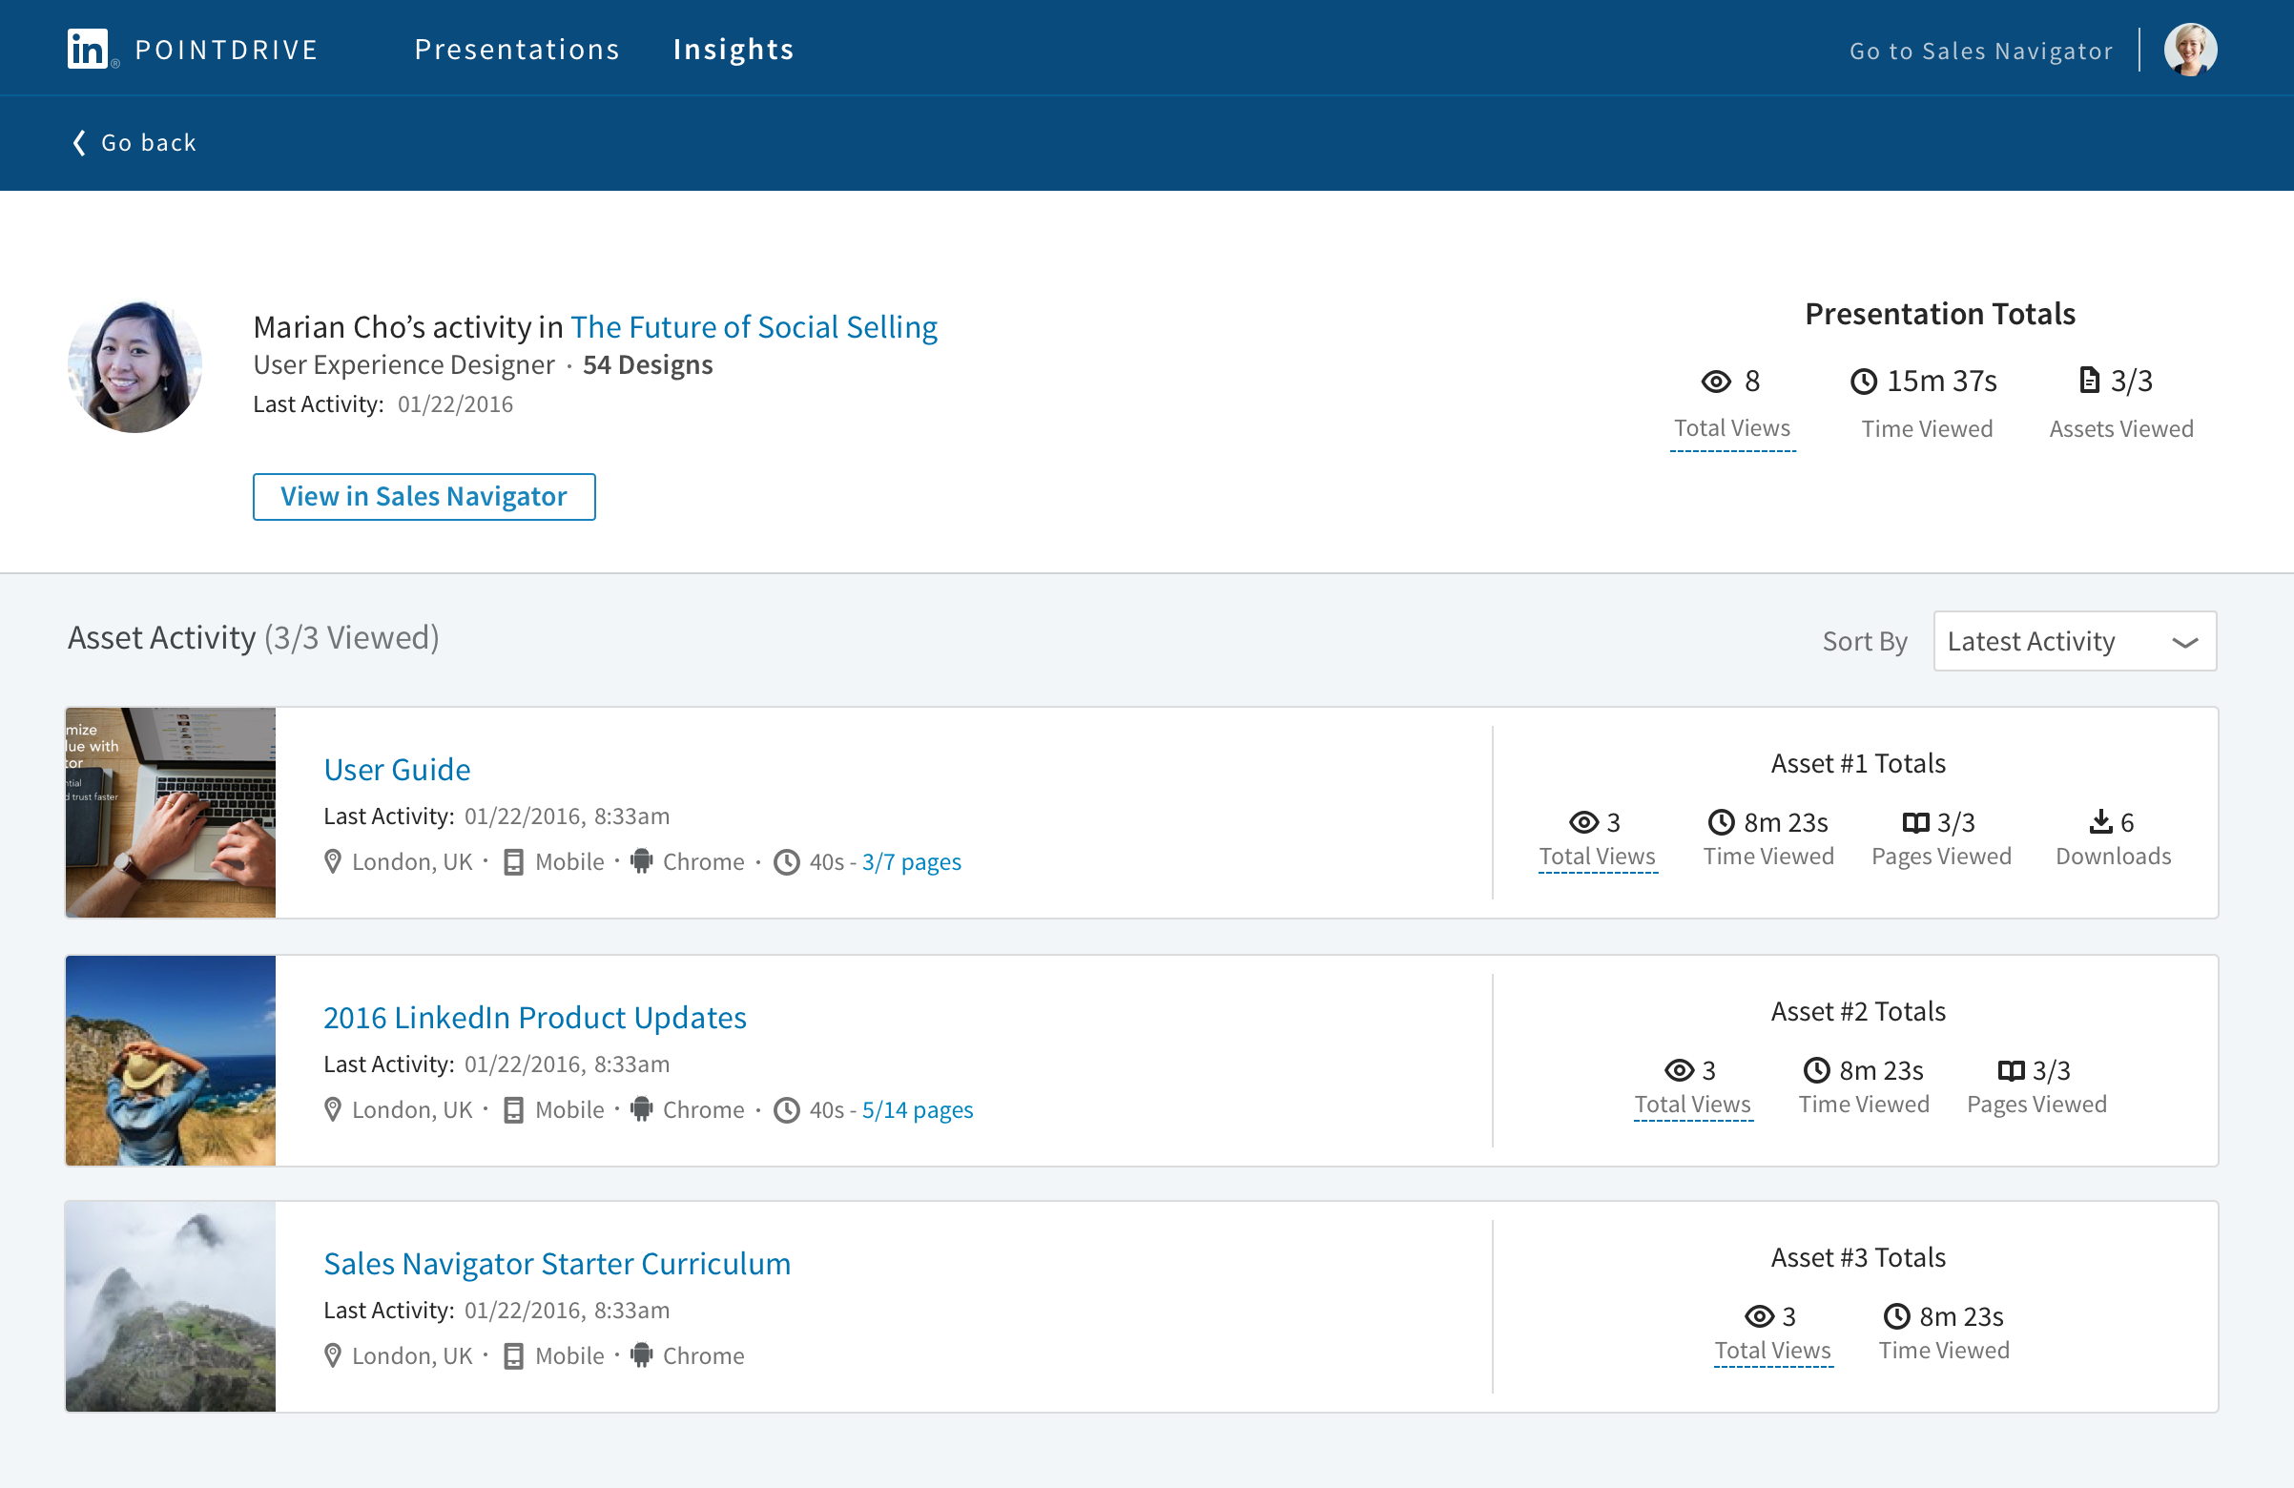Click Total Views label in Asset #1 Totals
The width and height of the screenshot is (2294, 1488).
1597,857
